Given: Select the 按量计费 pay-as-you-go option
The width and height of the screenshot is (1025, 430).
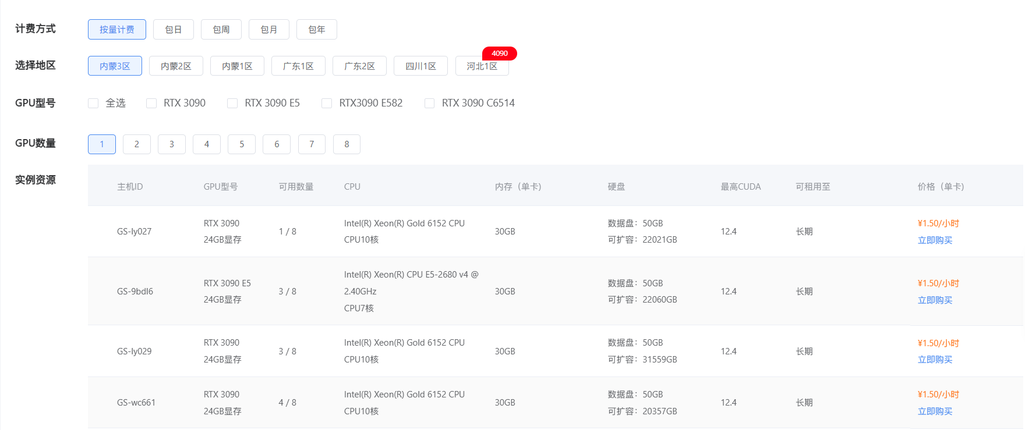Looking at the screenshot, I should [x=116, y=30].
